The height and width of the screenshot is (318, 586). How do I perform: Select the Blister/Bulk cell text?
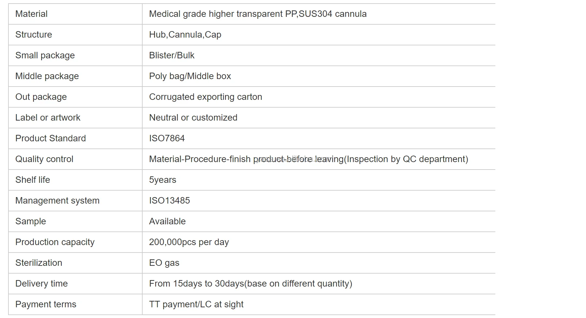172,55
